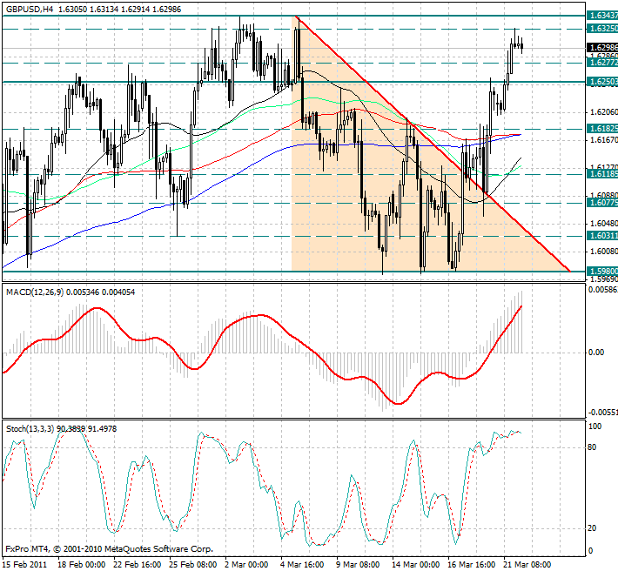
Task: Click the 9 Mar 08:00 time label
Action: coord(358,564)
